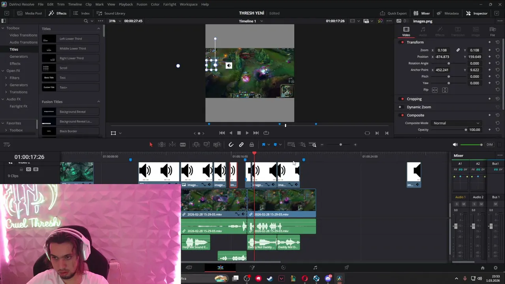Select the Text+ title

70,87
